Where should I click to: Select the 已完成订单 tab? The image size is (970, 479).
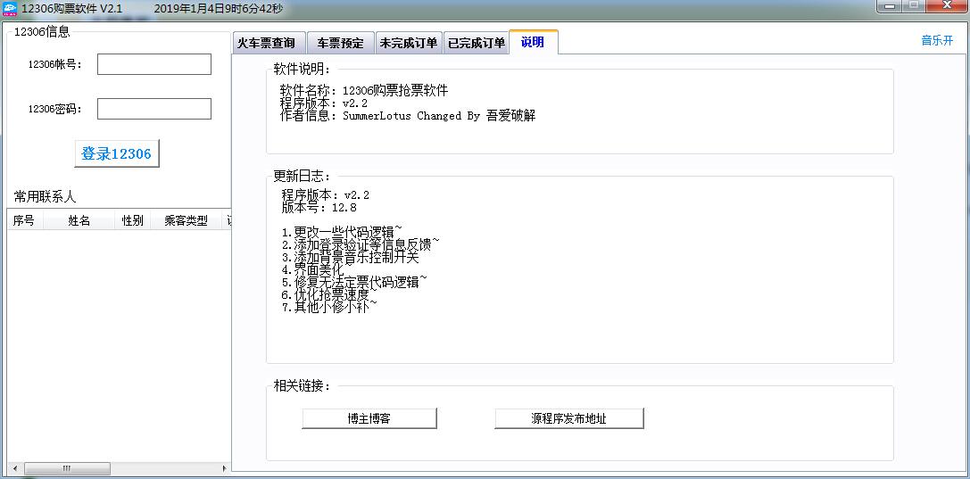(x=477, y=44)
